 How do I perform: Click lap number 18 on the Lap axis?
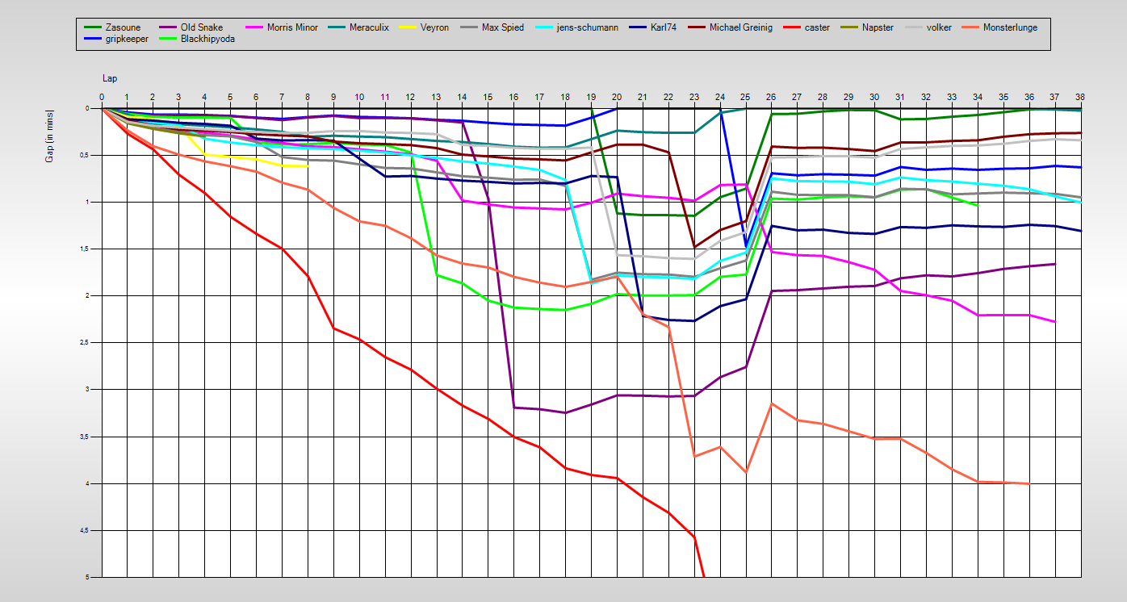(x=566, y=97)
